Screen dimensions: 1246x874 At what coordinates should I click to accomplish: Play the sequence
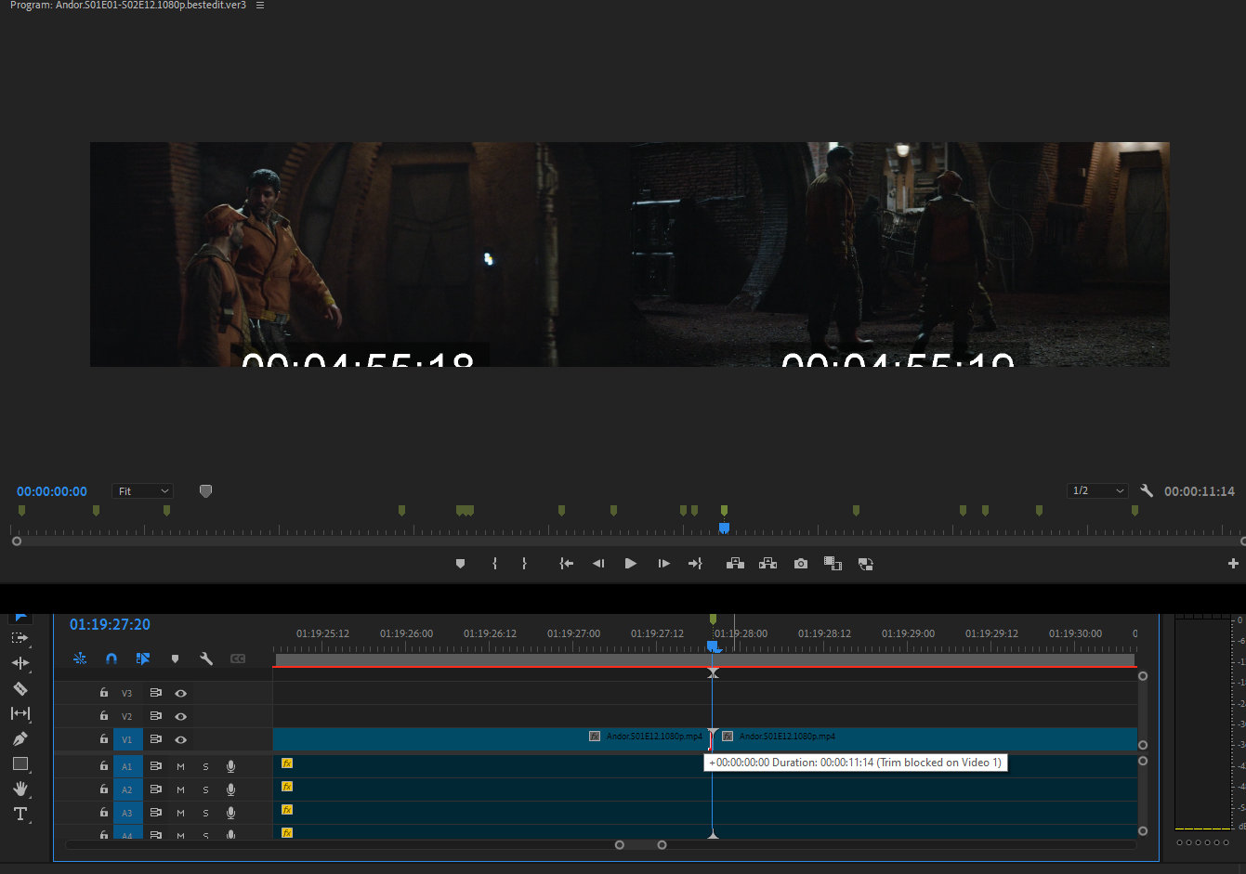[630, 564]
